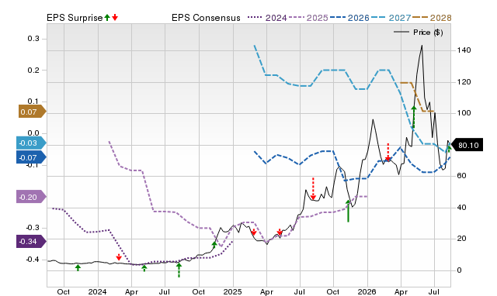497x296 pixels.
Task: Click the 40 price axis label
Action: click(x=461, y=208)
